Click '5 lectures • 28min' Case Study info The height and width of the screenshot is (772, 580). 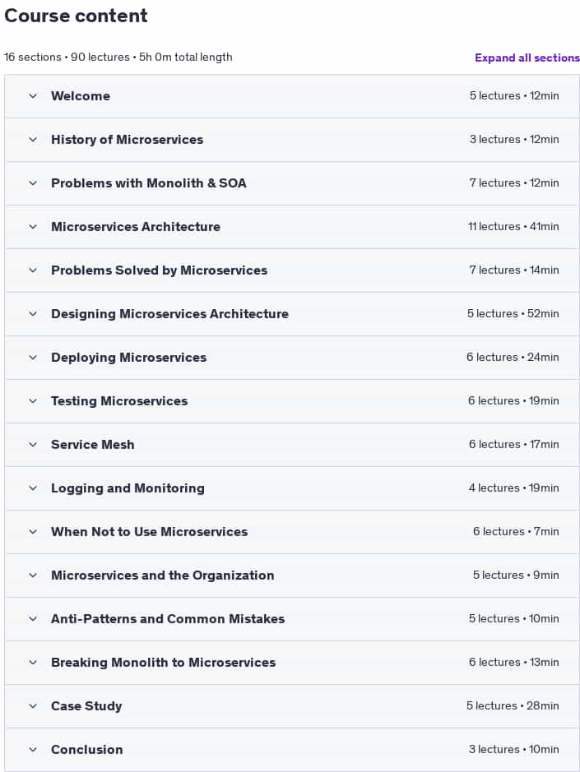[x=513, y=705]
